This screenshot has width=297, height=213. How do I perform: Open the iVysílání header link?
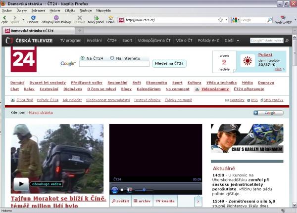[94, 41]
